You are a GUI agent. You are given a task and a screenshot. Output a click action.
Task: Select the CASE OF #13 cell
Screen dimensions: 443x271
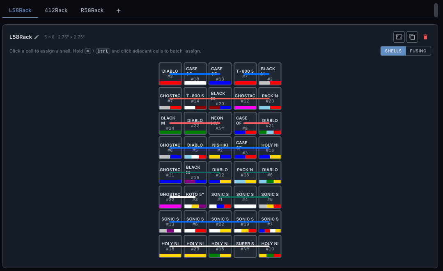(x=220, y=74)
